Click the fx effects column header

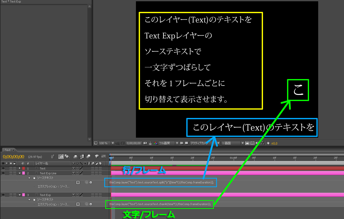pyautogui.click(x=85, y=163)
